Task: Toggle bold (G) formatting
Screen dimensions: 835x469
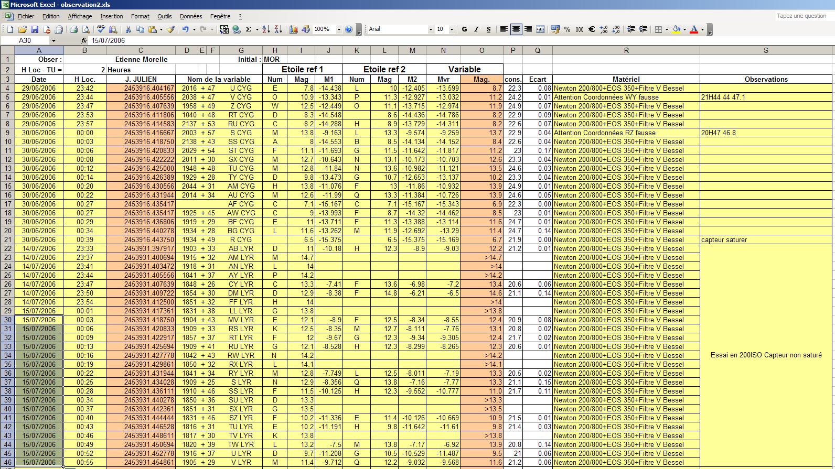Action: [464, 29]
